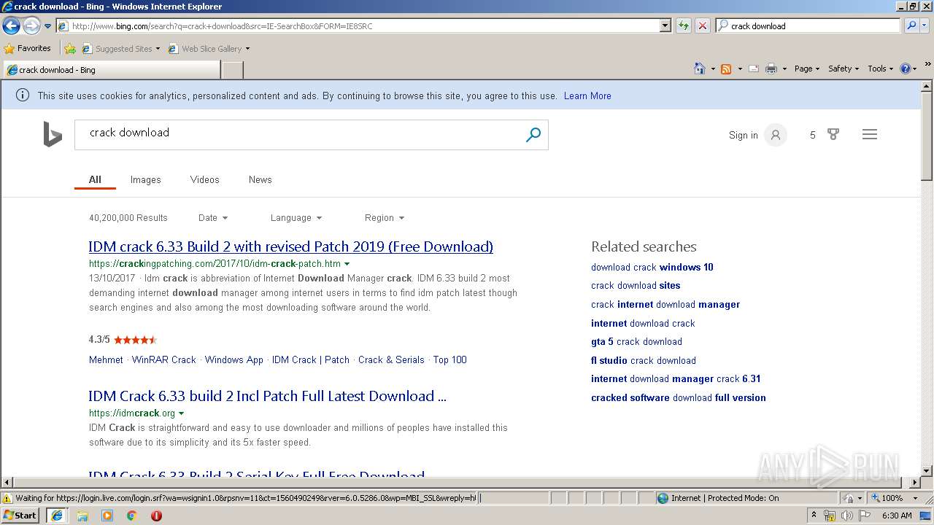Screen dimensions: 934x525
Task: Click in the Bing search input field
Action: click(x=299, y=135)
